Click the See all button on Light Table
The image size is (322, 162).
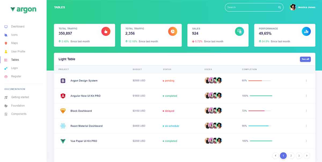point(305,59)
